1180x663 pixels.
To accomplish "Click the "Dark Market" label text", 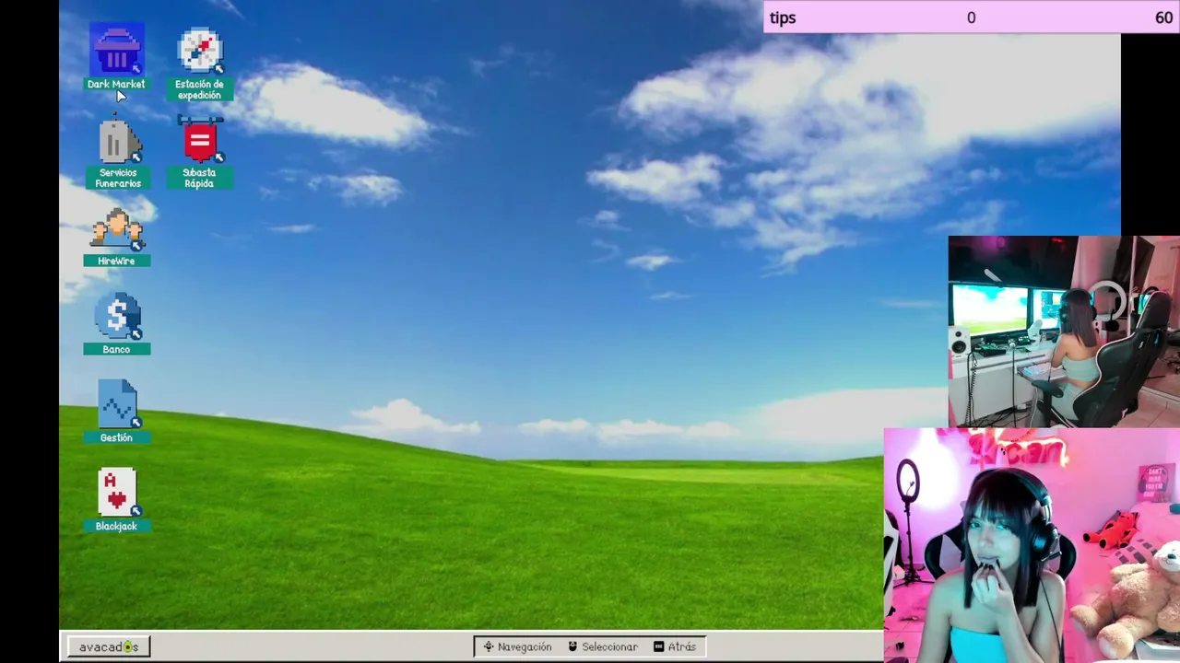I will point(116,84).
